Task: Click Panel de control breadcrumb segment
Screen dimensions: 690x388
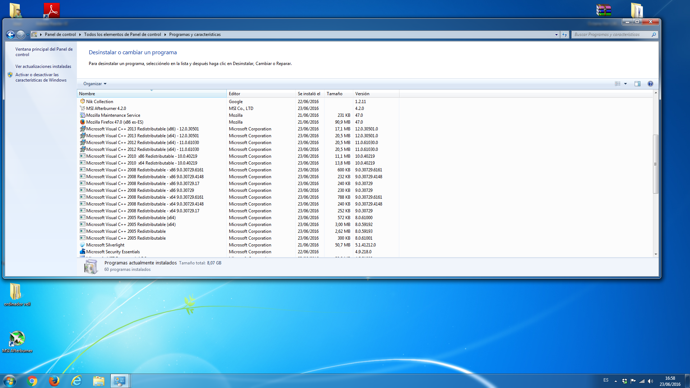Action: pos(60,34)
